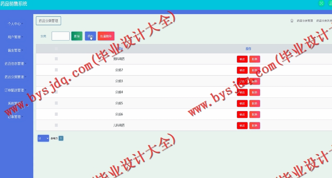This screenshot has width=332, height=178.
Task: Select the 分类4 category cell
Action: pos(119,92)
